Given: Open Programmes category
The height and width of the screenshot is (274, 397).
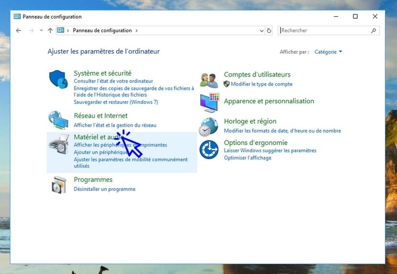Looking at the screenshot, I should [93, 180].
